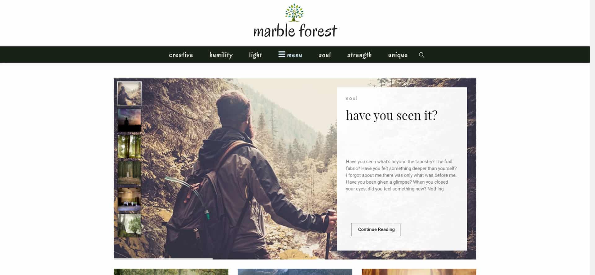Open the 'have you seen it?' post title
595x275 pixels.
pos(392,116)
